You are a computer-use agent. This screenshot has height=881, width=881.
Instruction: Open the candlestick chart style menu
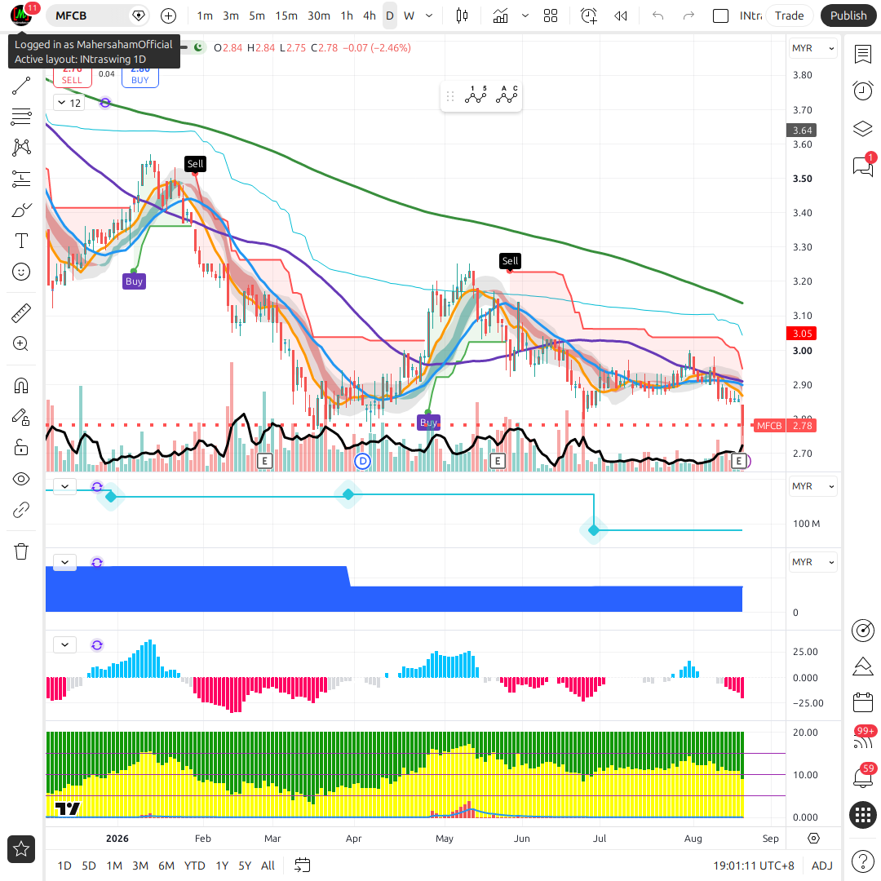[462, 15]
